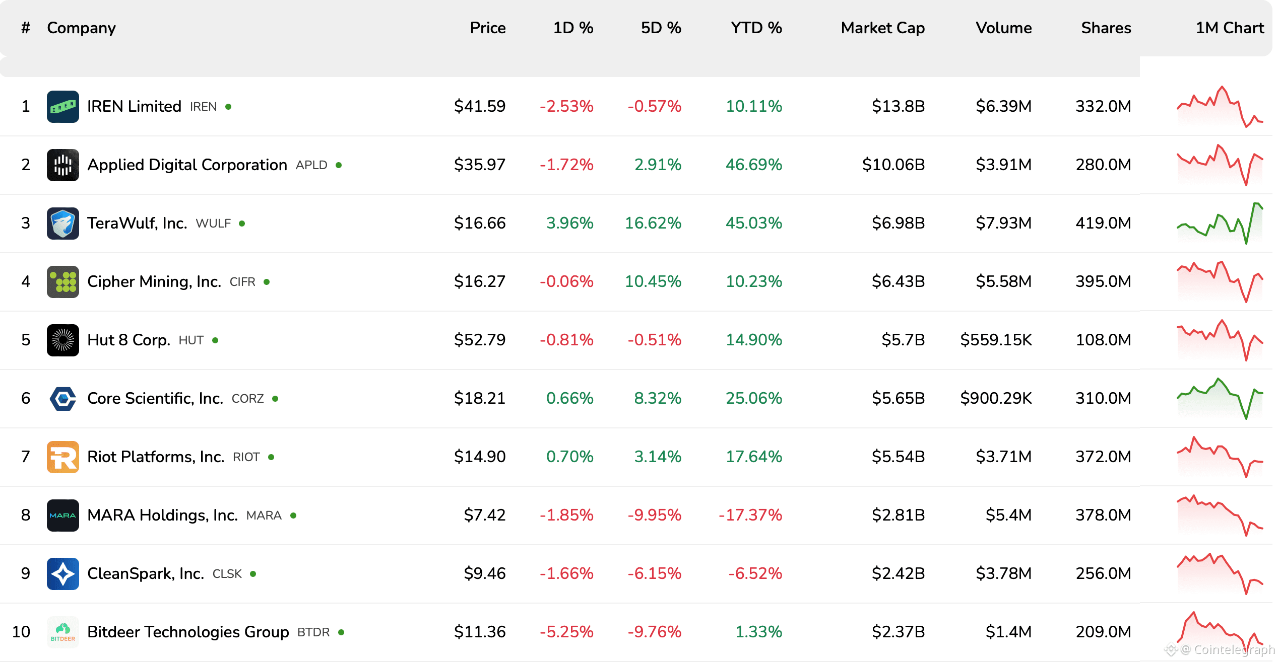Image resolution: width=1279 pixels, height=662 pixels.
Task: Sort the list by Volume header
Action: [x=1003, y=28]
